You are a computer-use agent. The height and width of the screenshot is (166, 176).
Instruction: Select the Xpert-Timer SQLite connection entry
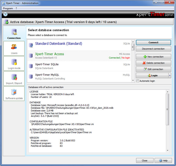click(x=79, y=66)
